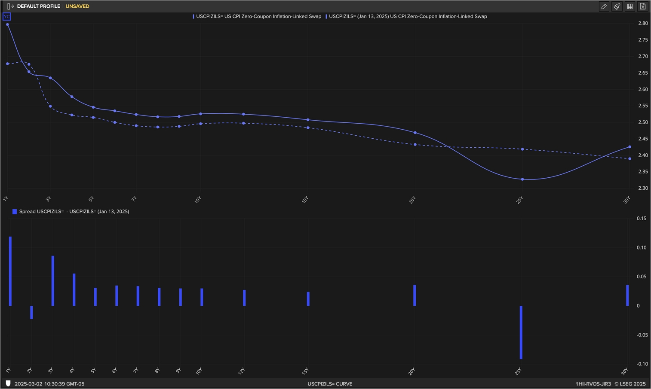Select the 15Y spread bar
Screen dimensions: 651x389
click(308, 299)
